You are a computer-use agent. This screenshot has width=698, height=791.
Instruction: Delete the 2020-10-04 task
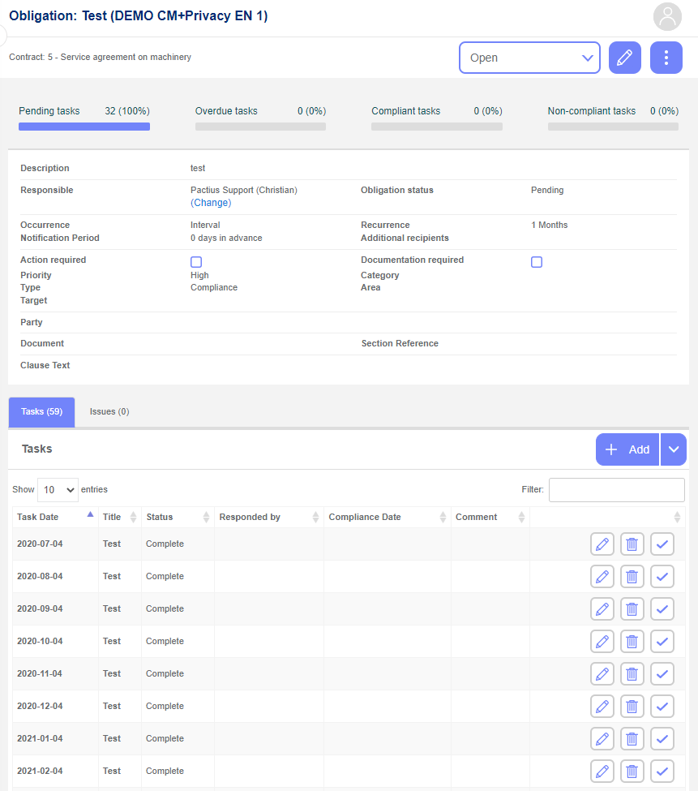(x=632, y=641)
